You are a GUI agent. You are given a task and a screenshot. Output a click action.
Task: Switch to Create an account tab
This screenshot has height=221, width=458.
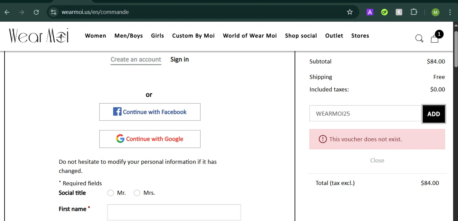(x=136, y=59)
